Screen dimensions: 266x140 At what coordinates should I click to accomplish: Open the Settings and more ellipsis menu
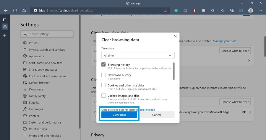(x=260, y=11)
